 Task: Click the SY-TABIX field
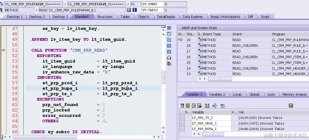click(152, 10)
